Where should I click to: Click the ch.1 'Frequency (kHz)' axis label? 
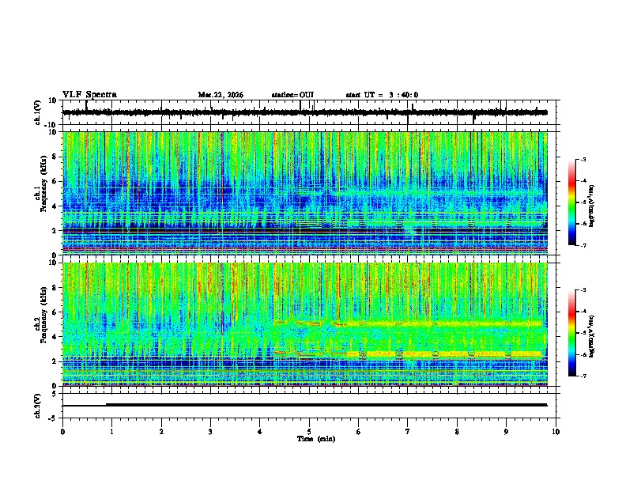pos(43,184)
